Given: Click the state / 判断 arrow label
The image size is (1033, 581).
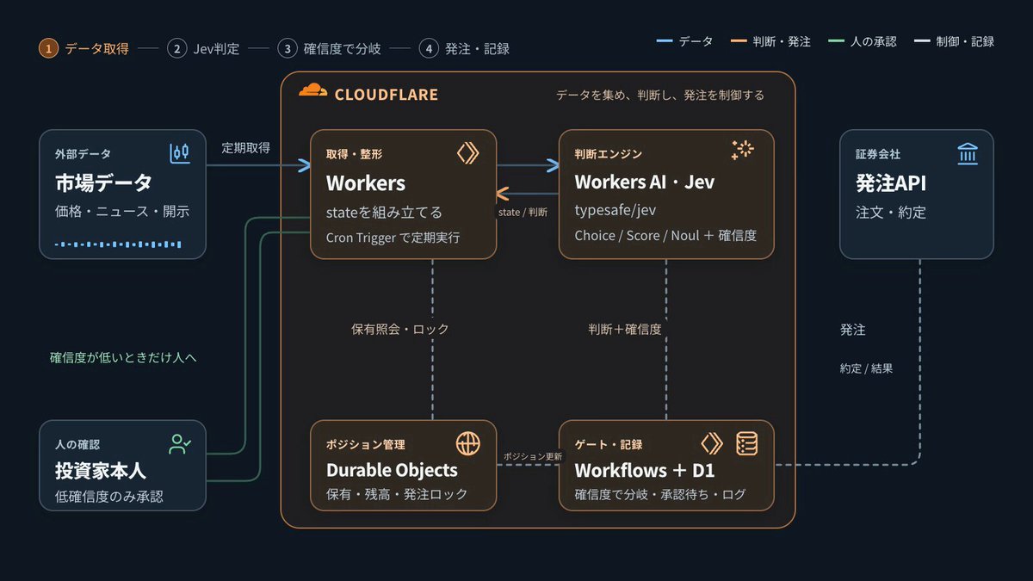Looking at the screenshot, I should click(x=523, y=212).
